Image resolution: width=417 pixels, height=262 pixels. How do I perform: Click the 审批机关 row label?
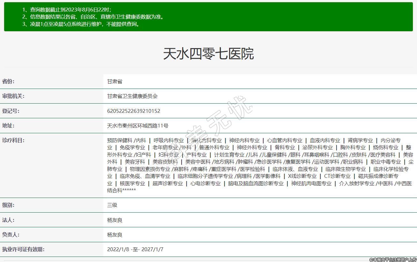[x=13, y=96]
